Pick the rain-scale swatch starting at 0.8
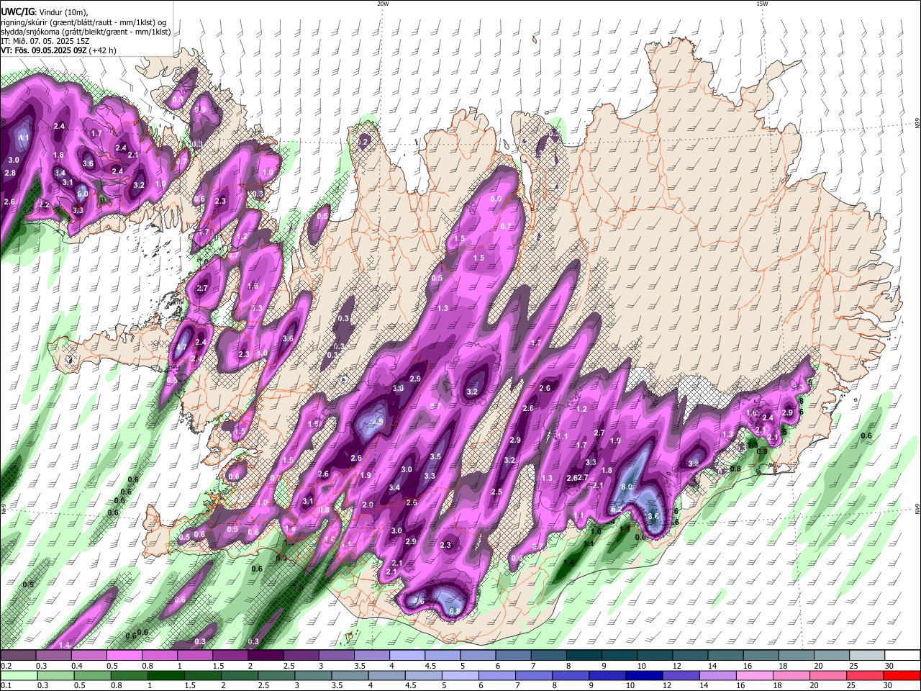The width and height of the screenshot is (921, 691). point(129,676)
